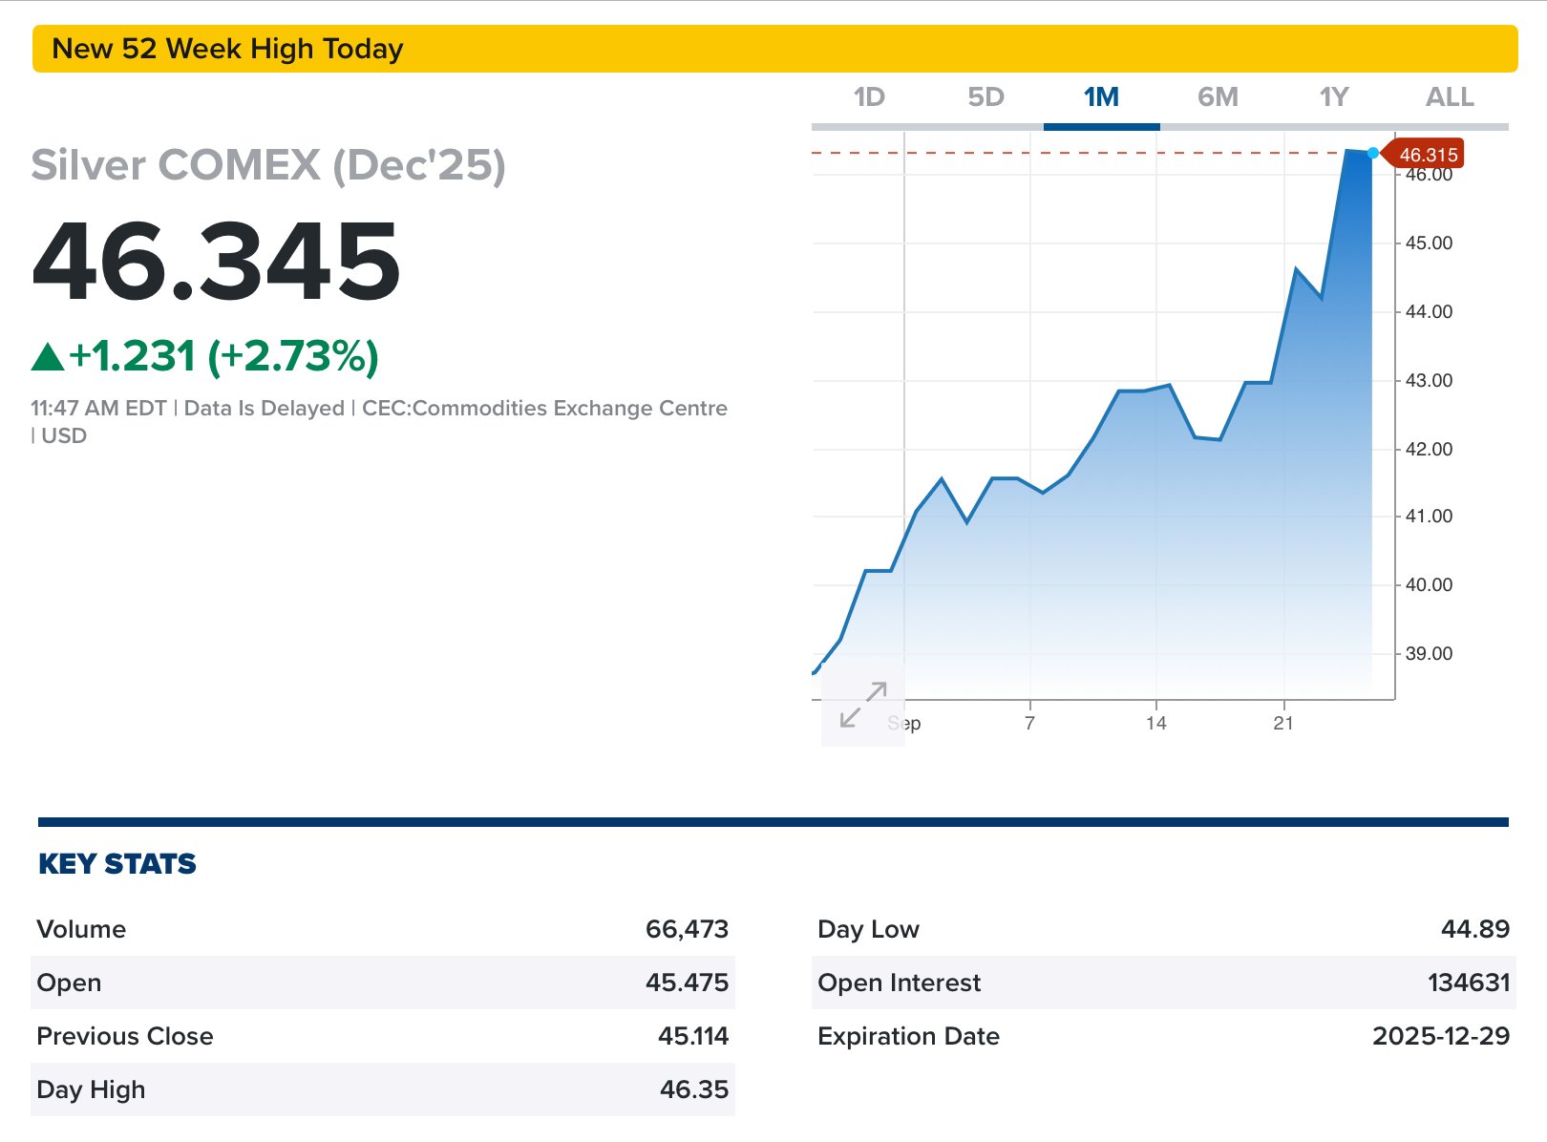Click the Volume value 66,473
The height and width of the screenshot is (1142, 1547).
tap(687, 929)
